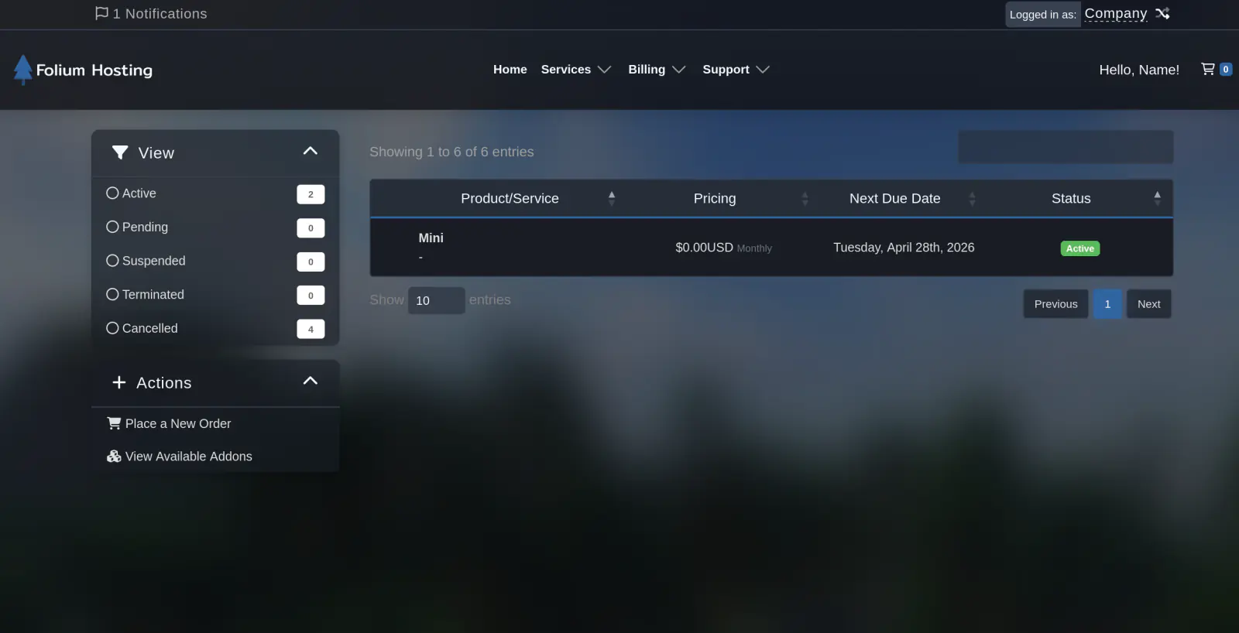Select the Cancelled filter radio
The height and width of the screenshot is (633, 1239).
tap(113, 328)
